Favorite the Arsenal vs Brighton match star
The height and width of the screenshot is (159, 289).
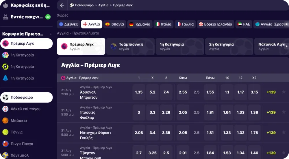(284, 92)
